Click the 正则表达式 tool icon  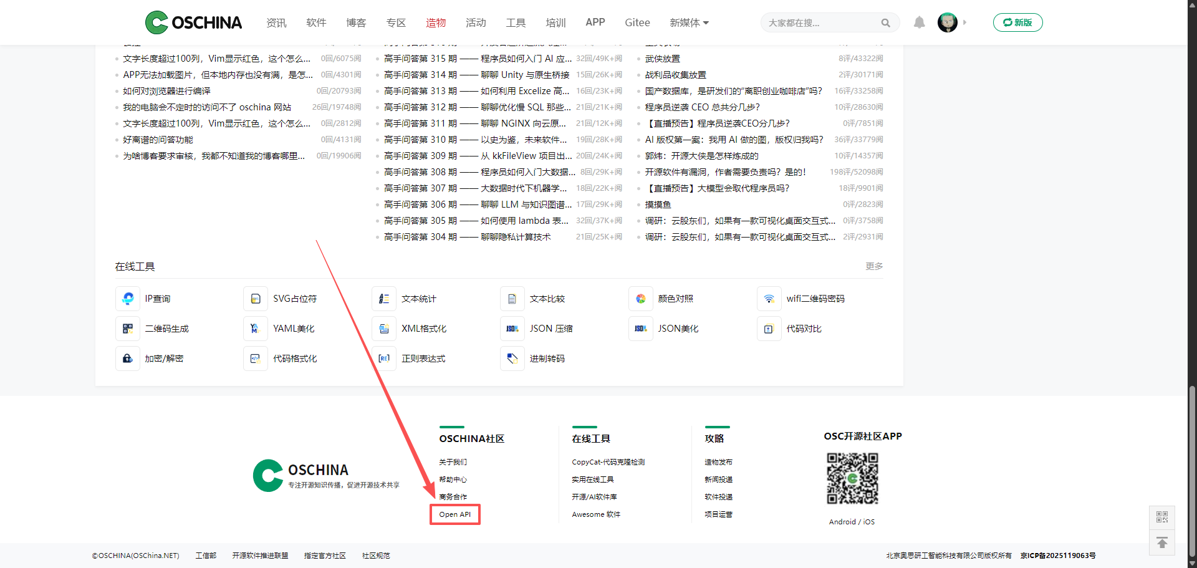[x=384, y=359]
